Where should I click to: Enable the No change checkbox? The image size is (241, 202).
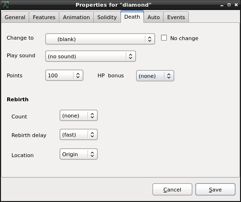pos(164,38)
